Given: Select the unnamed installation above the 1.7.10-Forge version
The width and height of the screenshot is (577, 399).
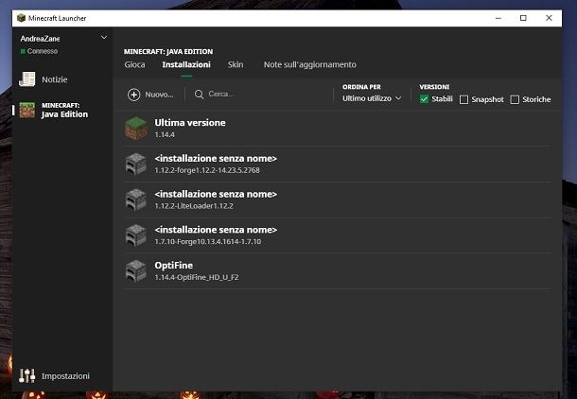Looking at the screenshot, I should click(x=216, y=230).
